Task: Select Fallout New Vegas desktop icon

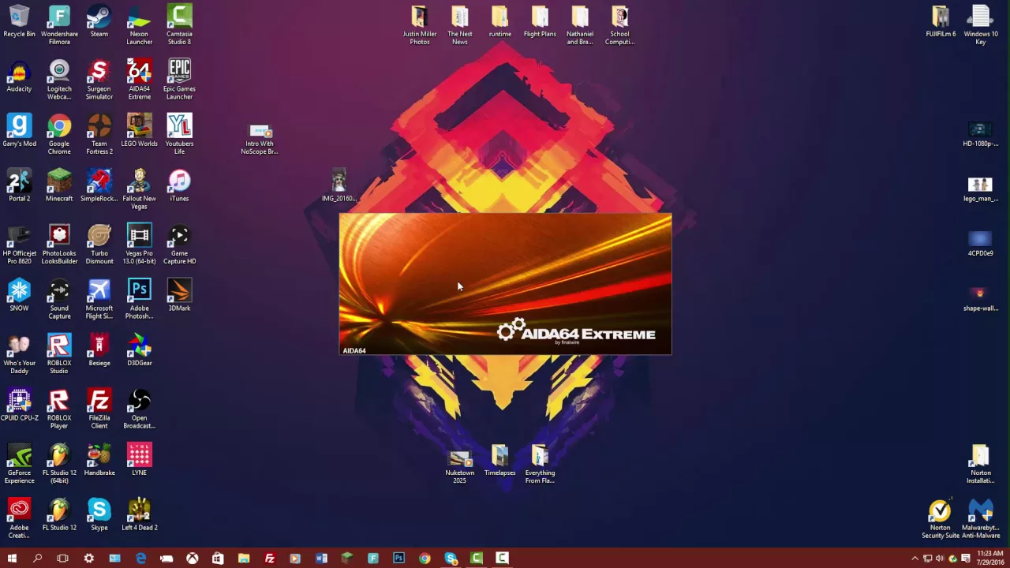Action: [139, 190]
